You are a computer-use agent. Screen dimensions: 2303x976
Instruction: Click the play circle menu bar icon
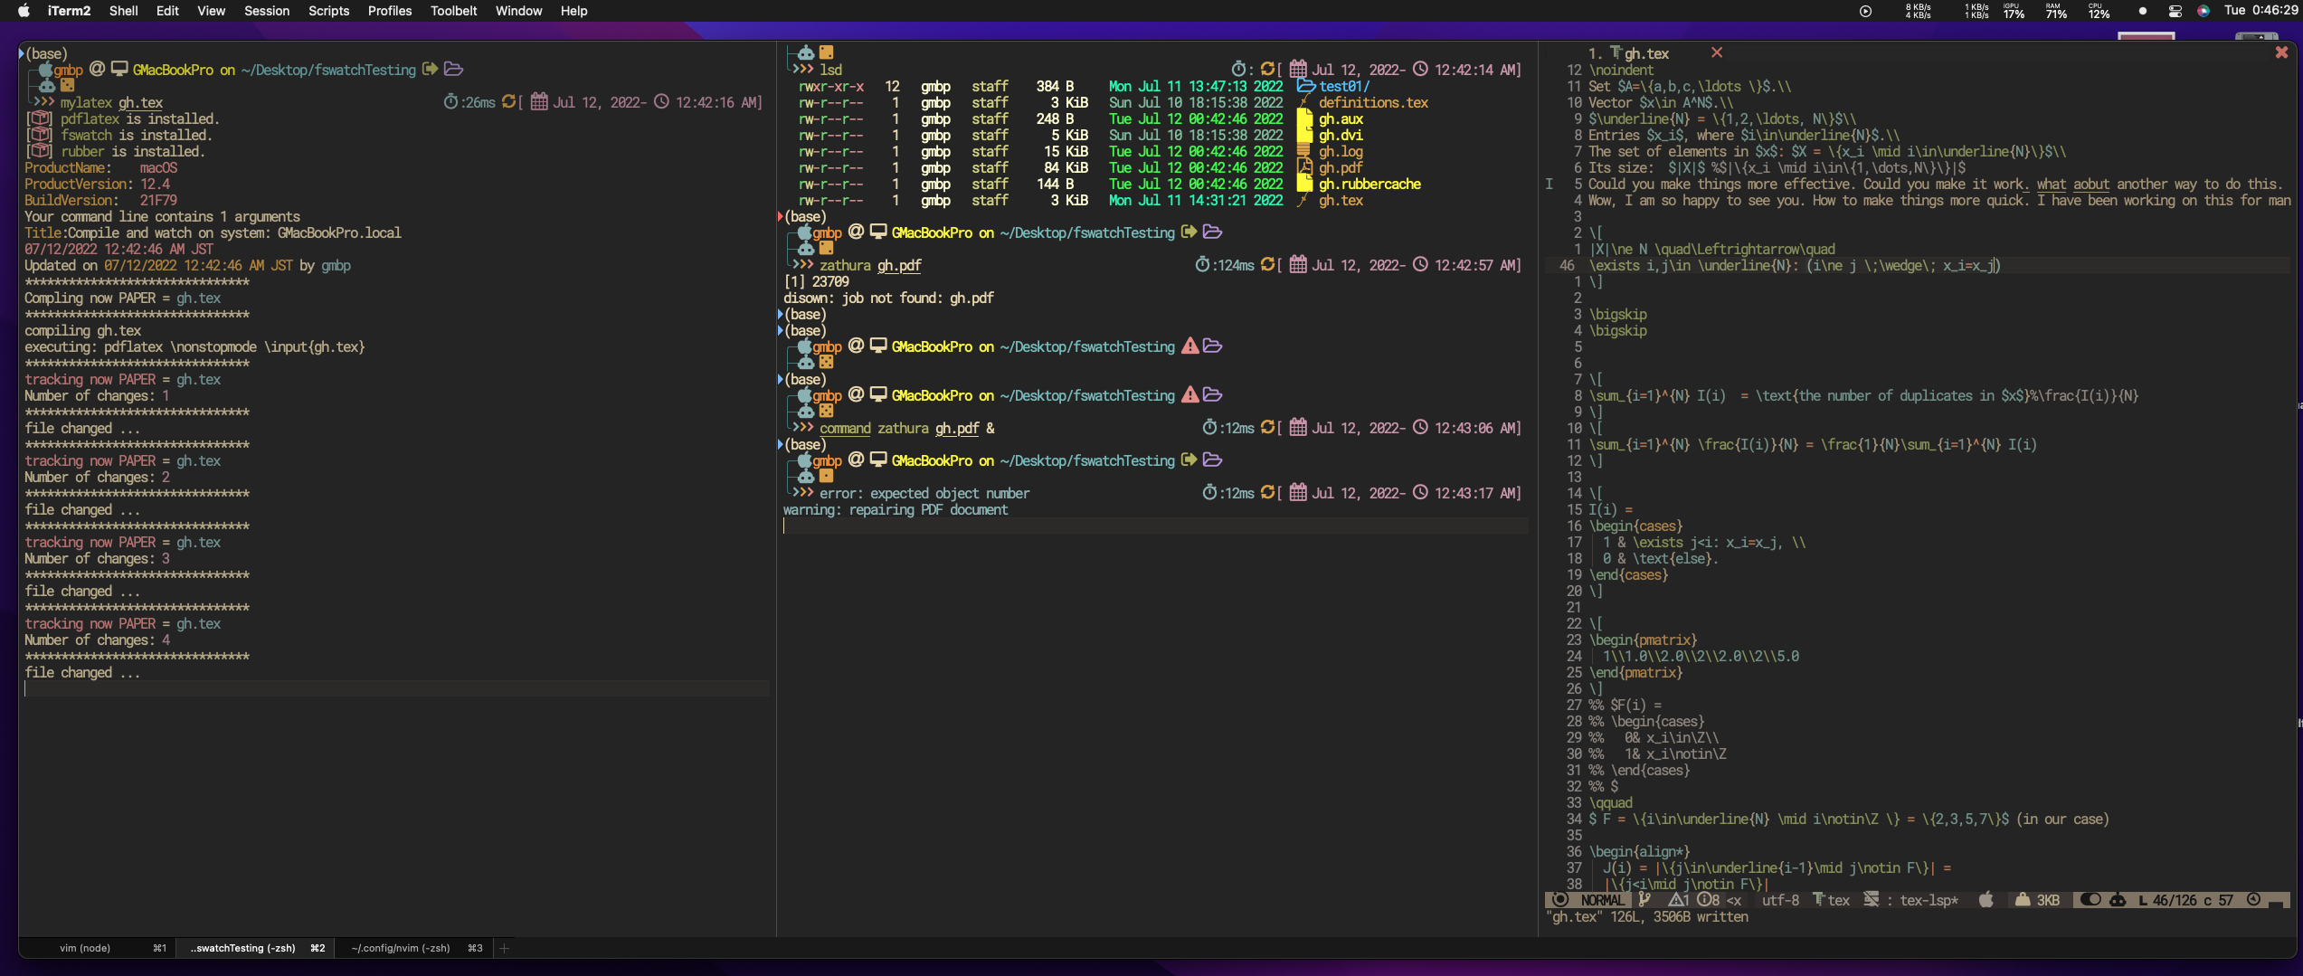[x=1865, y=11]
